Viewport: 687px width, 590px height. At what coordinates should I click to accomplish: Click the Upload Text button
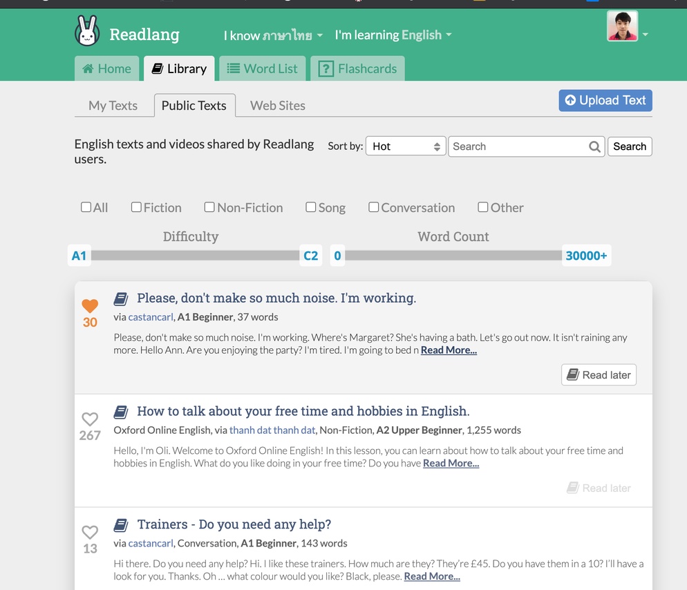coord(605,100)
